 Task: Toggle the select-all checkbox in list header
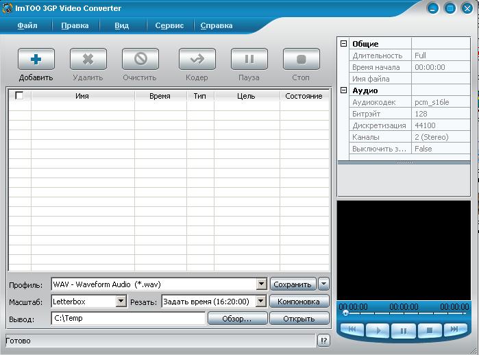click(19, 95)
